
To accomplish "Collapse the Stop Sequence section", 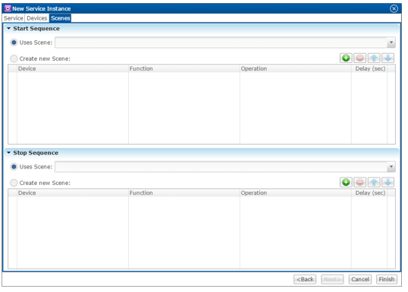I will pos(9,152).
